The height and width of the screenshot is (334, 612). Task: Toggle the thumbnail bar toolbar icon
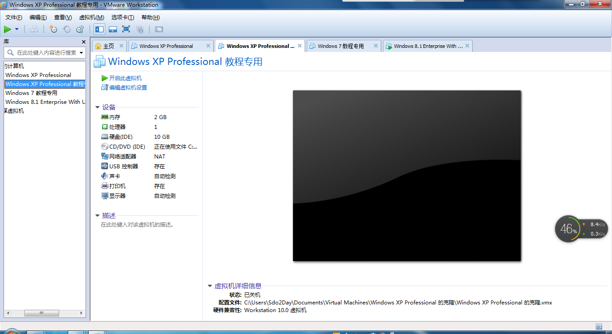pyautogui.click(x=113, y=29)
